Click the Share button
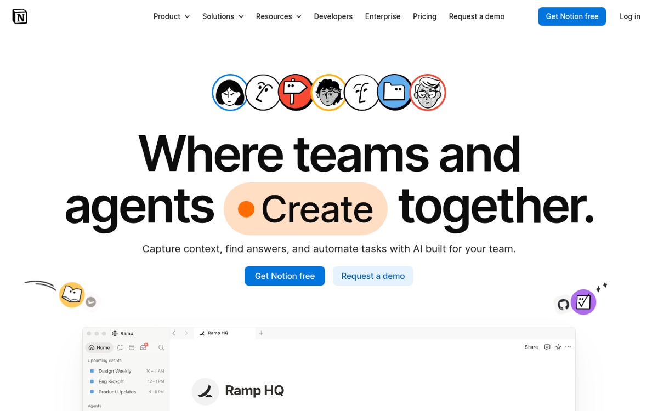 click(531, 347)
